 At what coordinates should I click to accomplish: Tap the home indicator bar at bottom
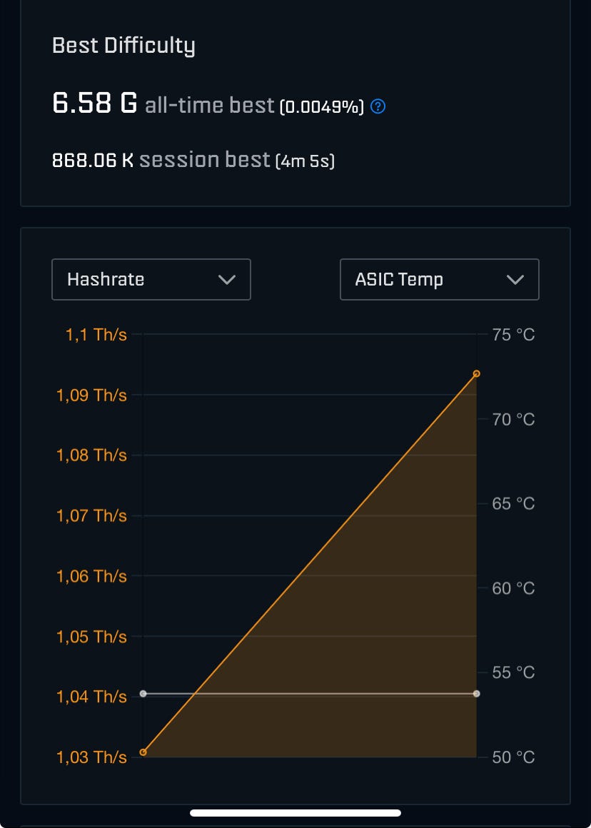(295, 812)
